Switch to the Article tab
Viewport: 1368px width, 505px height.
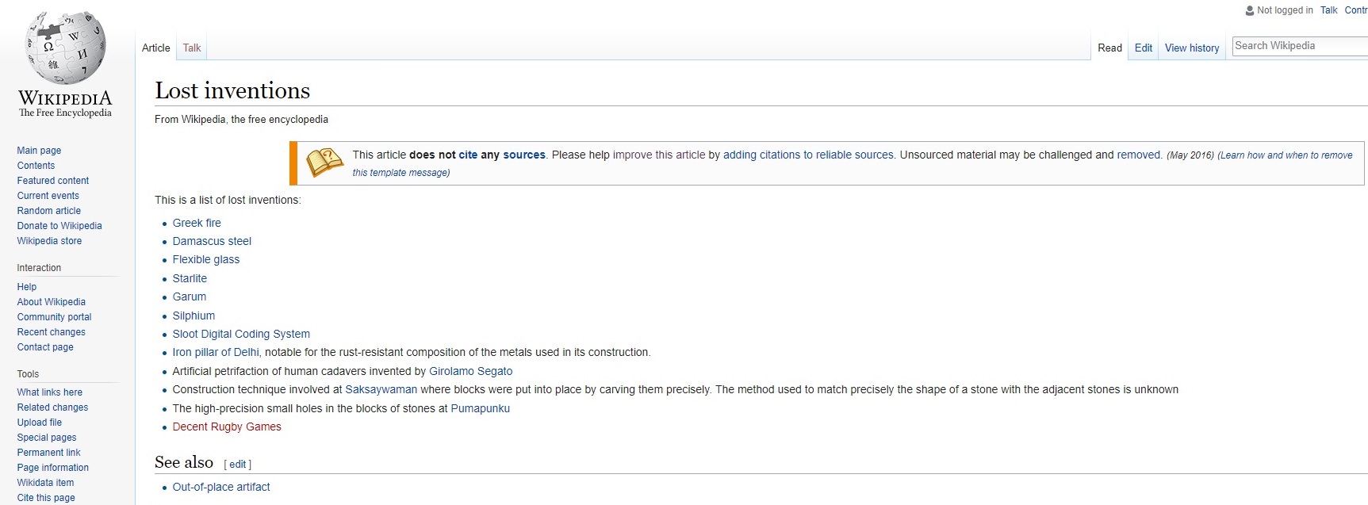(156, 48)
